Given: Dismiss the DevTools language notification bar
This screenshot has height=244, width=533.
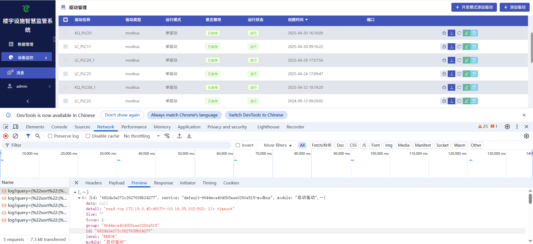Looking at the screenshot, I should point(524,115).
